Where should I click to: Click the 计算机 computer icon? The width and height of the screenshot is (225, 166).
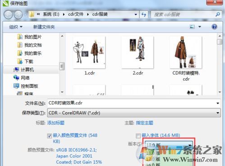click(x=16, y=70)
